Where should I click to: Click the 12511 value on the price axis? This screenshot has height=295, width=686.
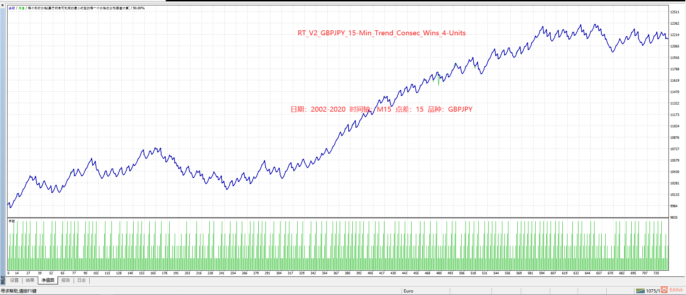[x=675, y=12]
